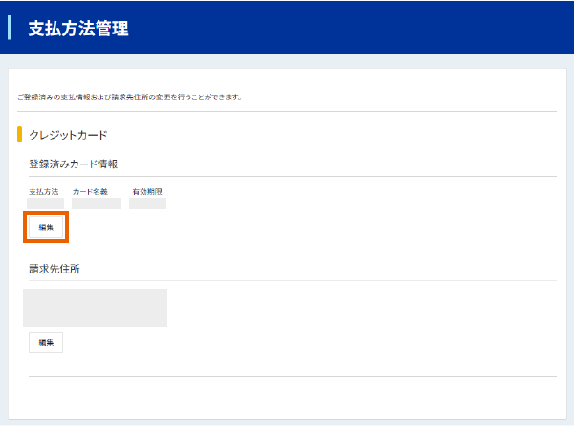
Task: Click 編集 button below 請求先住所 block
Action: coord(45,342)
